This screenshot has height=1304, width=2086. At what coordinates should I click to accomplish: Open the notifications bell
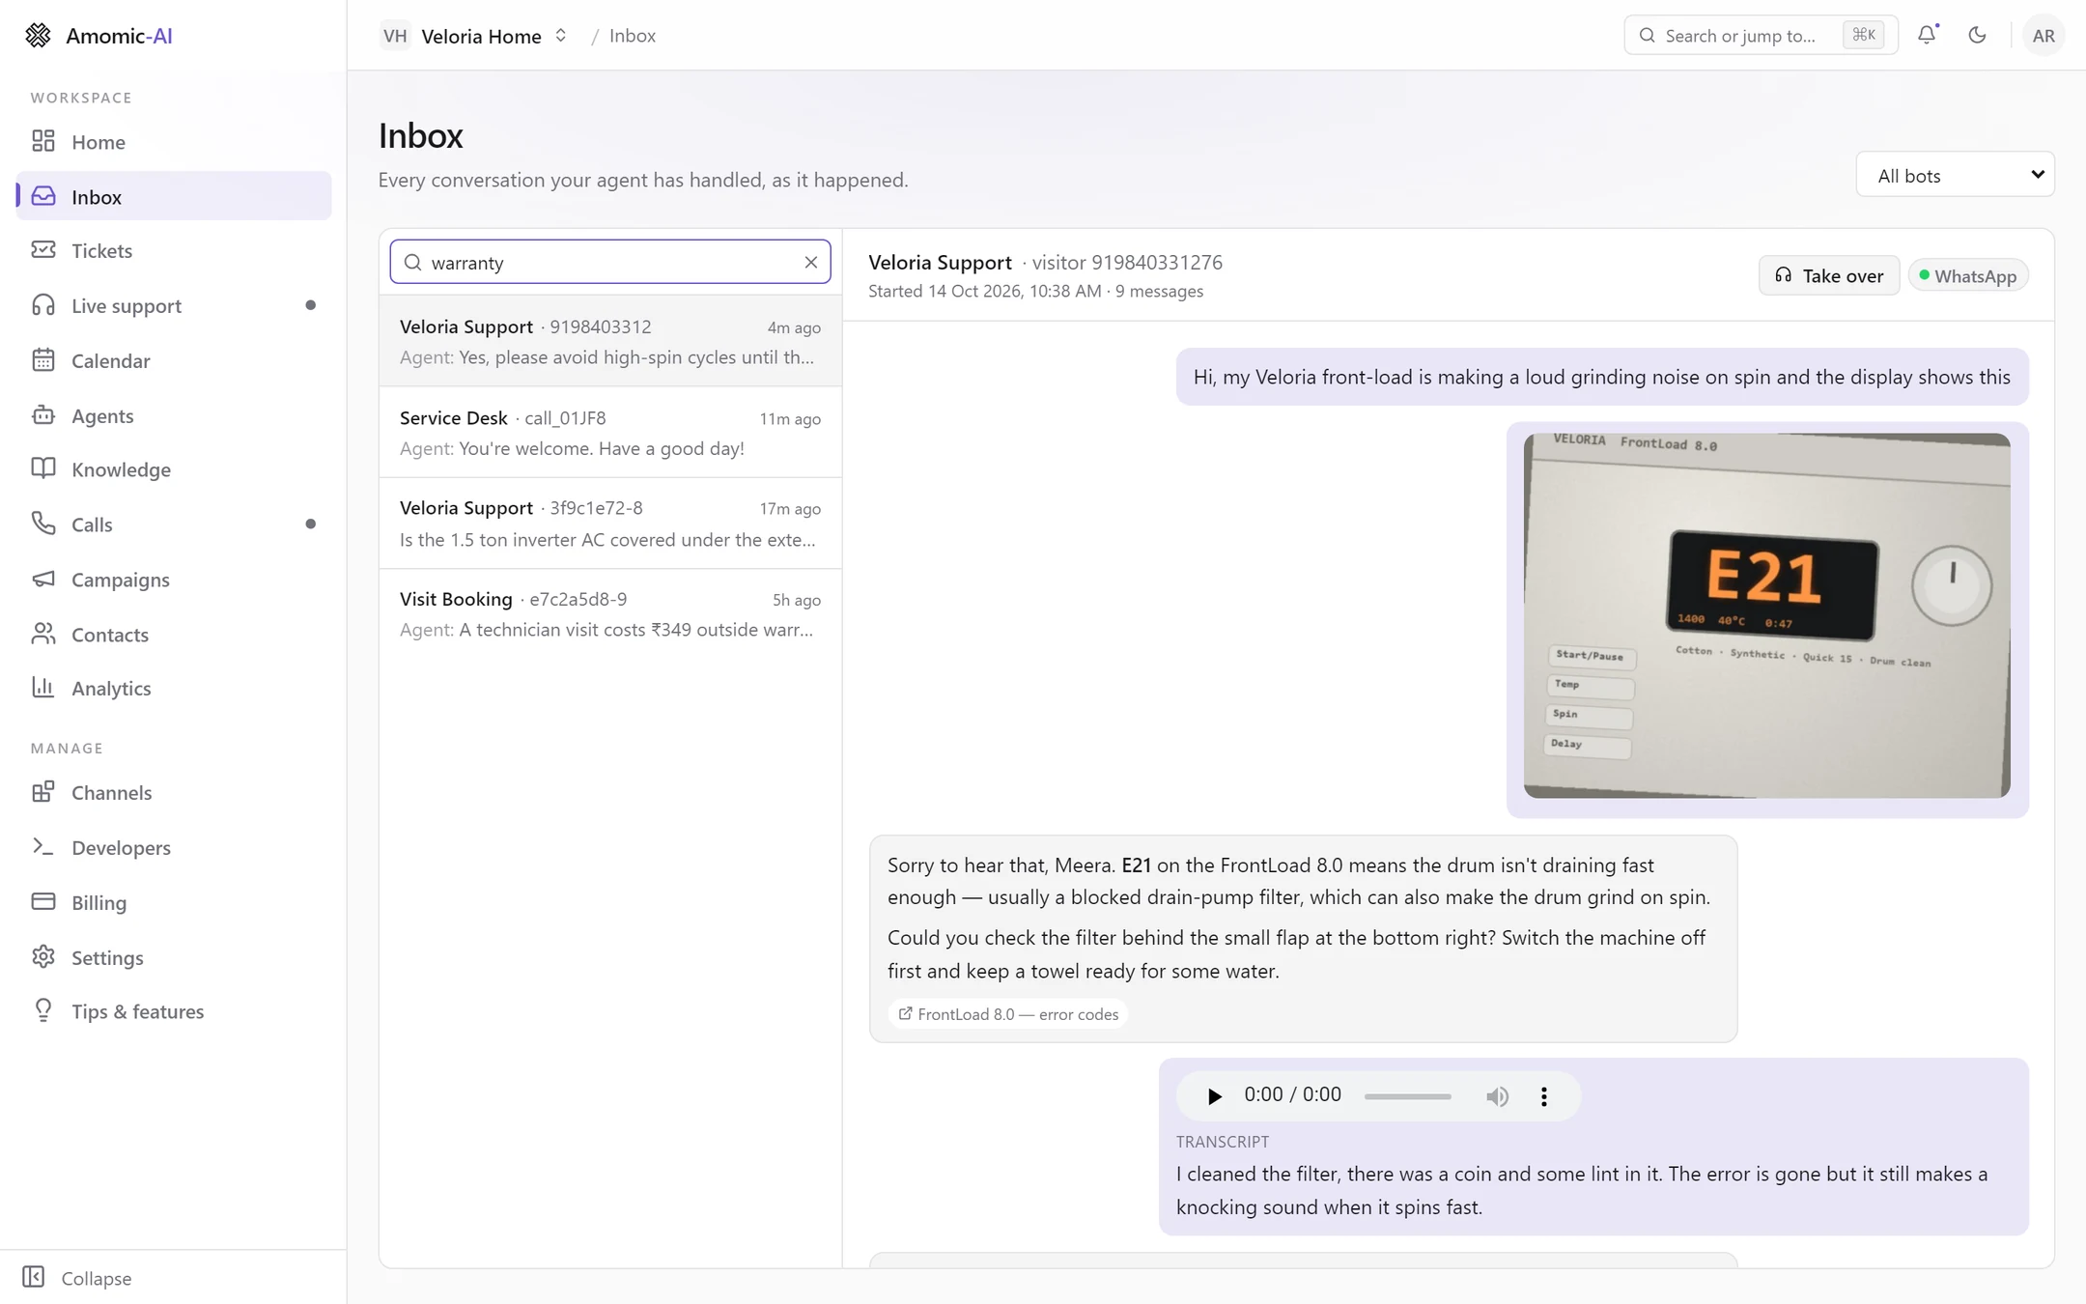click(x=1927, y=35)
